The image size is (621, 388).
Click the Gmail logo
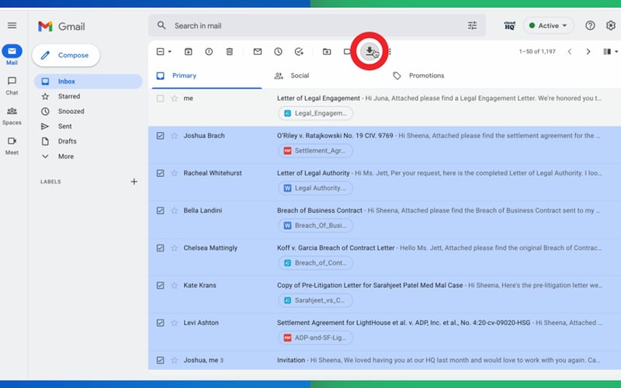click(x=61, y=26)
